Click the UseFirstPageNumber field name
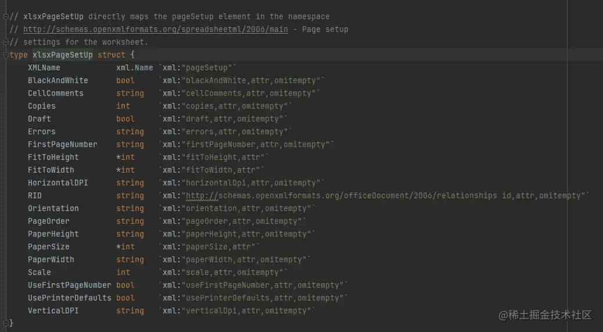The width and height of the screenshot is (603, 332). tap(69, 285)
